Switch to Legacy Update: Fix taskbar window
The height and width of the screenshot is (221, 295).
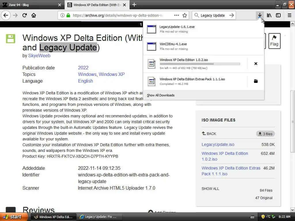(99, 217)
